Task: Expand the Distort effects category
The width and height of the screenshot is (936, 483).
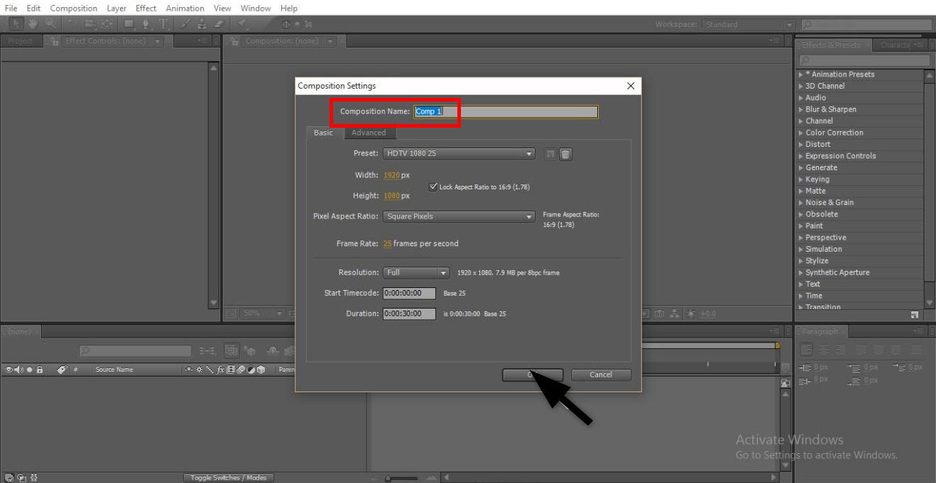Action: [x=801, y=144]
